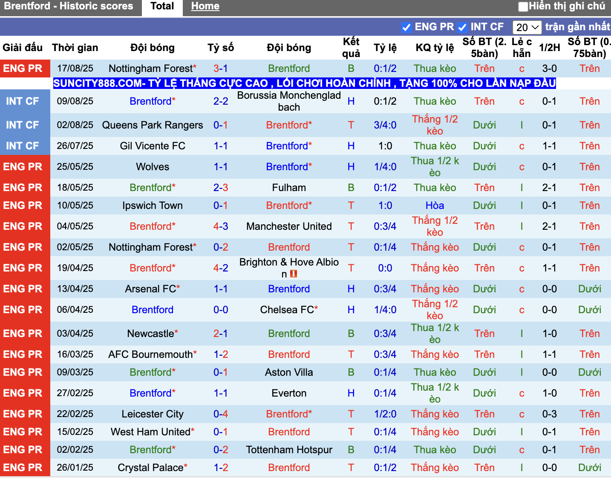Click the 2-3 score versus Fulham
Screen dimensions: 611x480
221,188
